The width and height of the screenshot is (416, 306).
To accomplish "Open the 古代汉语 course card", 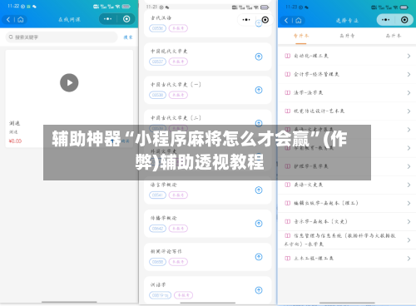I will point(207,23).
